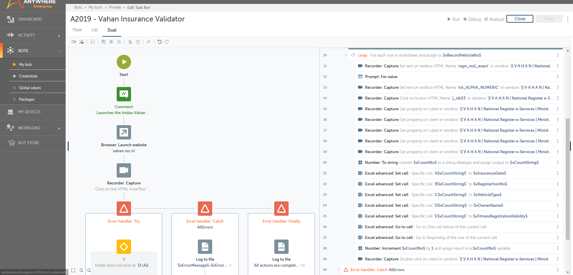Select Go to Beginning of the row action
The image size is (573, 275).
[x=459, y=237]
